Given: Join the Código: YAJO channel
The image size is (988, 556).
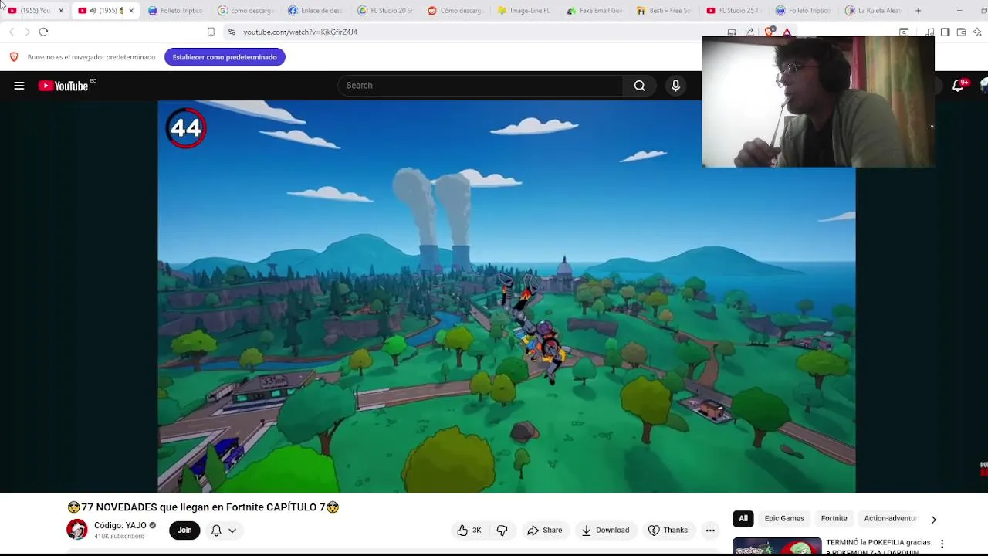Looking at the screenshot, I should pos(184,530).
